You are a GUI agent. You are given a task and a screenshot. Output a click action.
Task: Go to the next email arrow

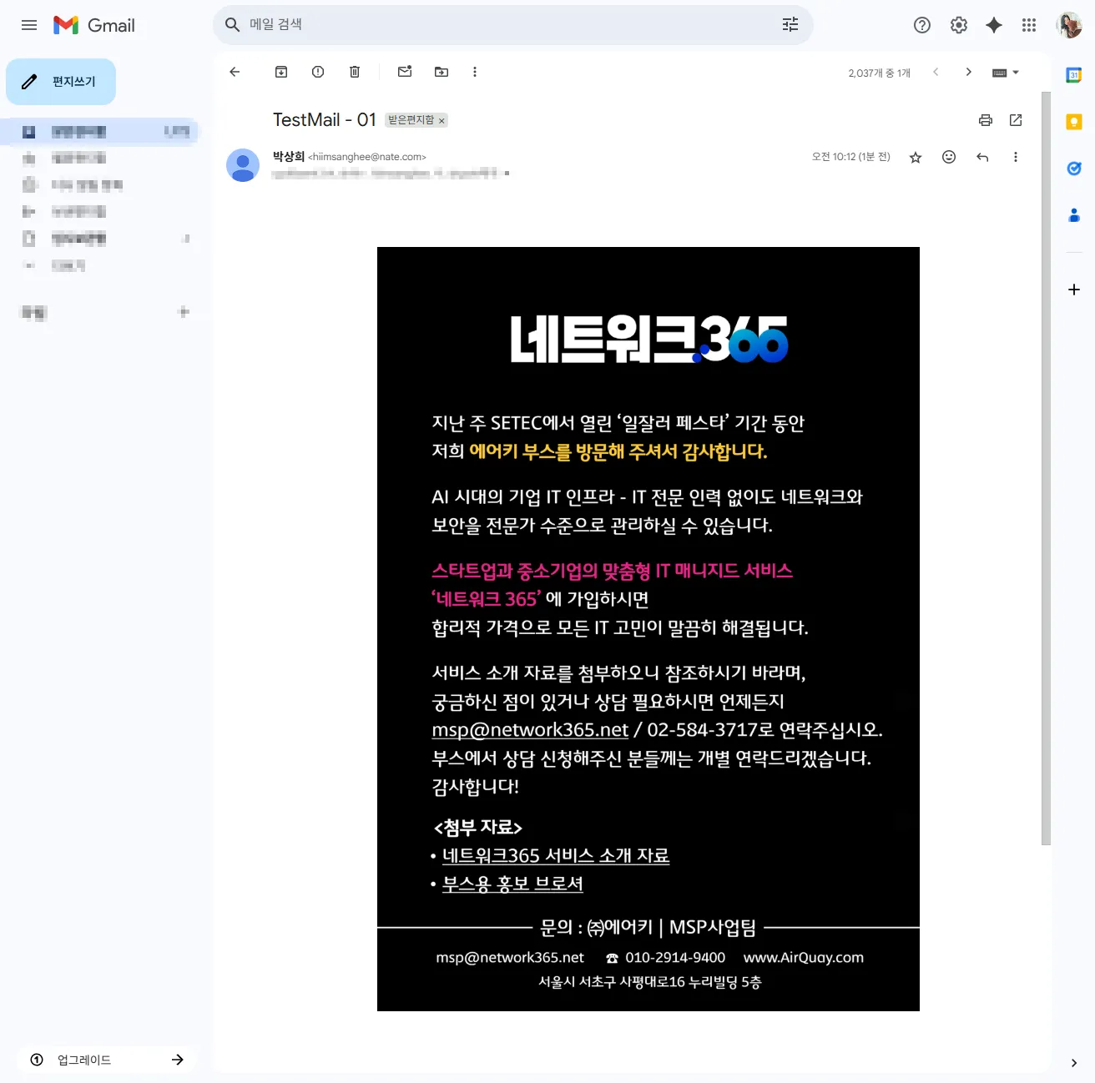tap(968, 72)
